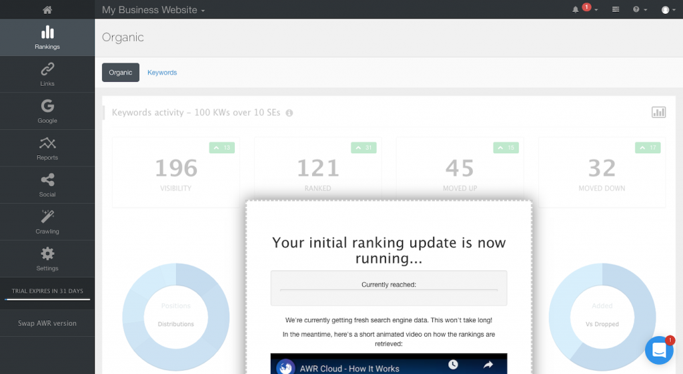Go to the home icon in the sidebar
Image resolution: width=683 pixels, height=374 pixels.
click(x=47, y=9)
